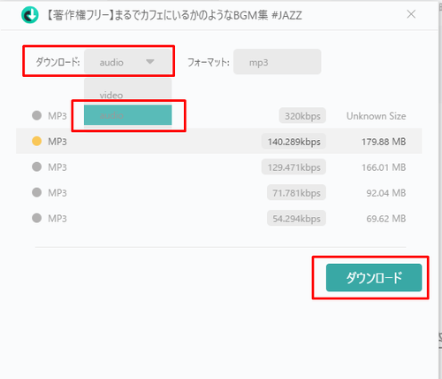442x379 pixels.
Task: Select the MP3 320kbps radio button
Action: (x=37, y=115)
